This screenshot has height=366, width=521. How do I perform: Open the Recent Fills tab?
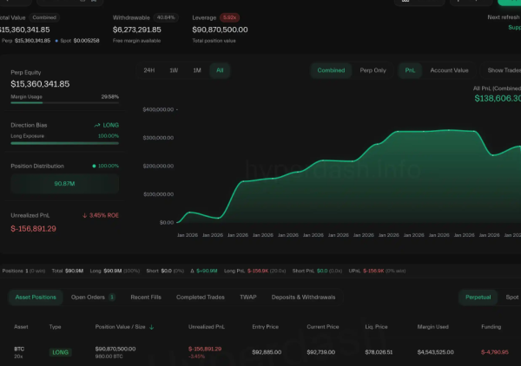coord(146,297)
